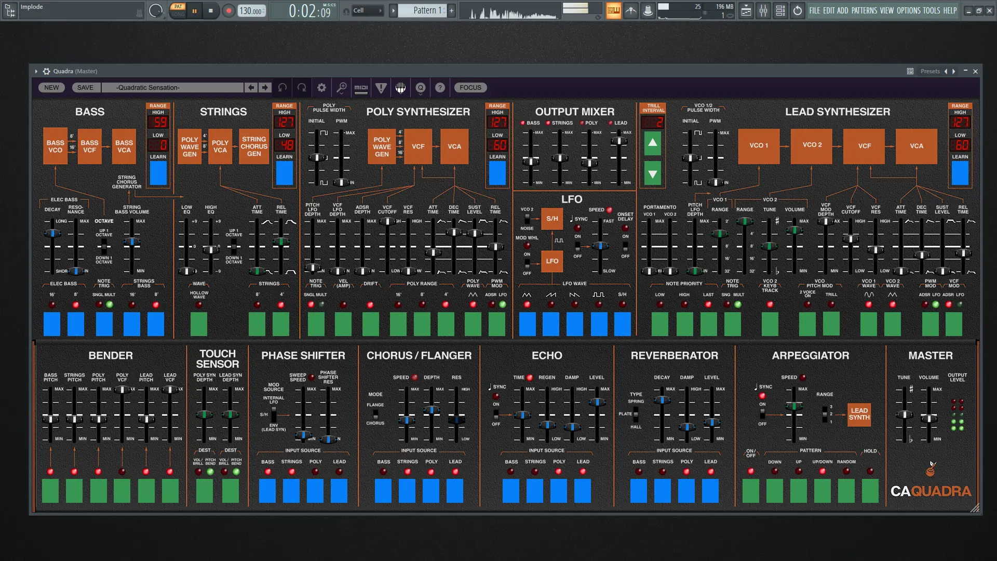Click the Quadra undo arrow icon

(x=282, y=88)
